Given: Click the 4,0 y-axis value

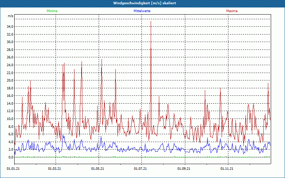Looking at the screenshot, I should pyautogui.click(x=11, y=142).
